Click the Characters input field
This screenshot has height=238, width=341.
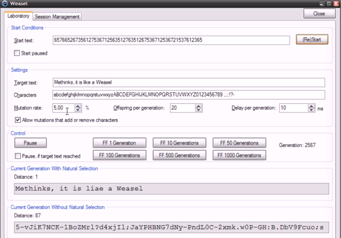pyautogui.click(x=188, y=95)
